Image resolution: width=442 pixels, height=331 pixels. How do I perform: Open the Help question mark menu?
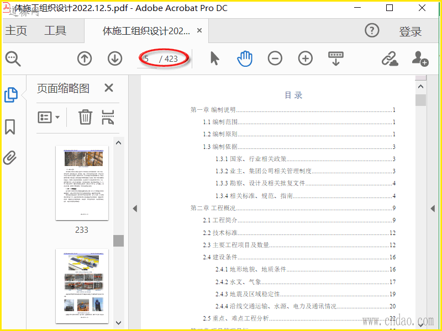[x=372, y=30]
